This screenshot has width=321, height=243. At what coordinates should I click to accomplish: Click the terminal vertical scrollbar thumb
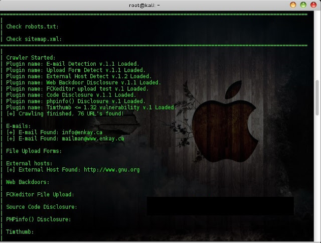(x=317, y=98)
